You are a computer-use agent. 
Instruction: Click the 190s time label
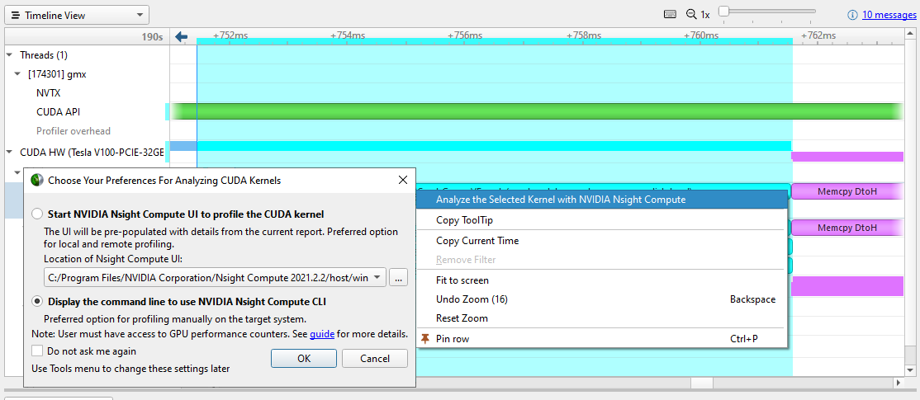152,36
